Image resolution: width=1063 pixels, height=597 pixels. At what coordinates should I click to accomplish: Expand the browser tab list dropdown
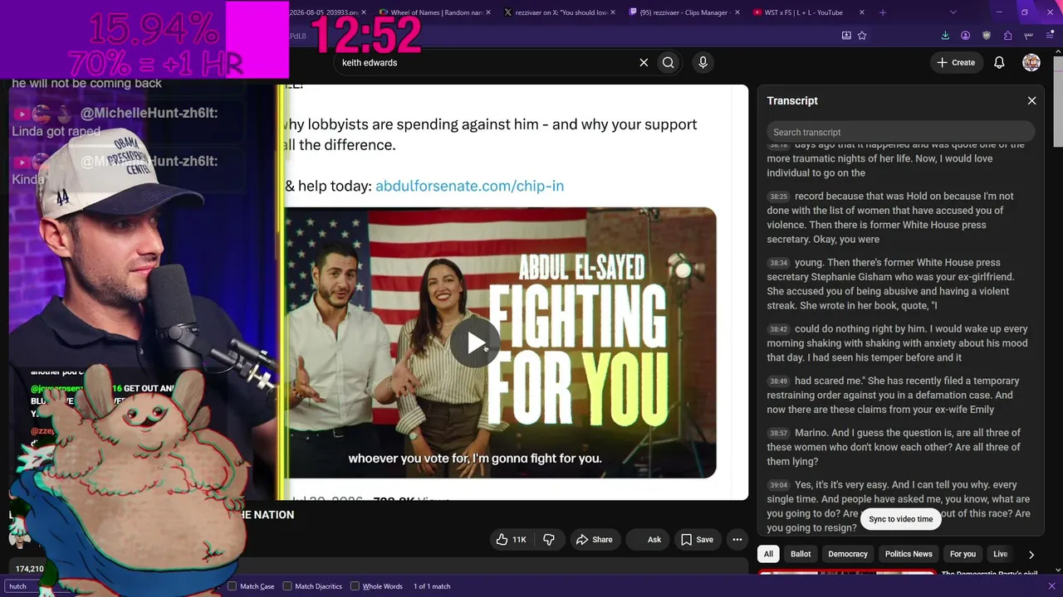(x=953, y=12)
